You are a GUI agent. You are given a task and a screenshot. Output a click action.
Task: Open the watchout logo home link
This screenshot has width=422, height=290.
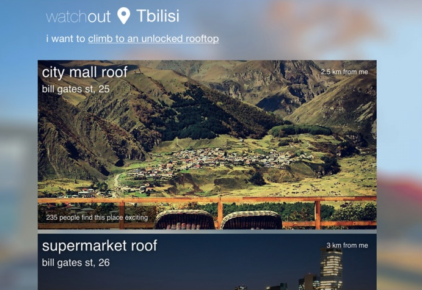(78, 16)
